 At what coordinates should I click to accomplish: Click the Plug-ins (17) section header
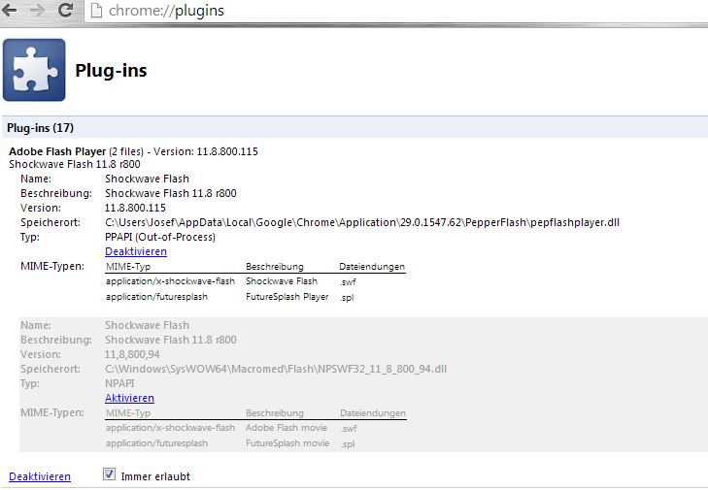(x=354, y=128)
